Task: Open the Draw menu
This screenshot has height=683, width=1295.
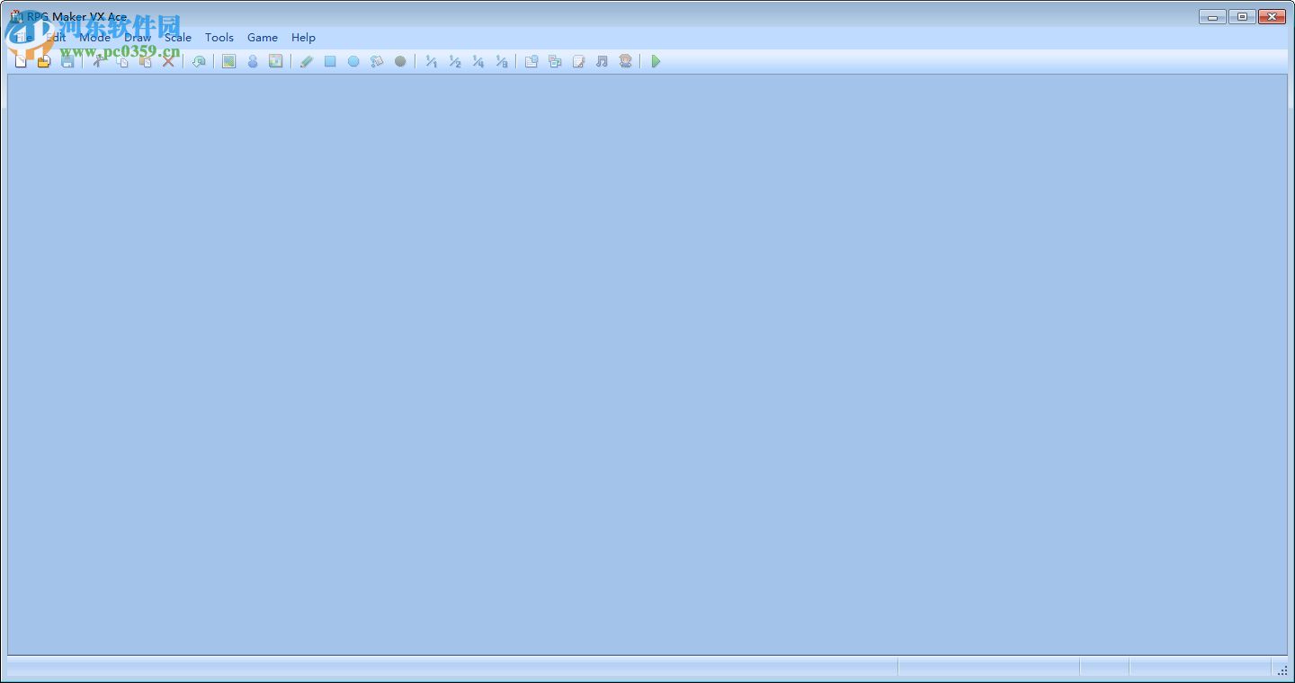Action: pos(137,37)
